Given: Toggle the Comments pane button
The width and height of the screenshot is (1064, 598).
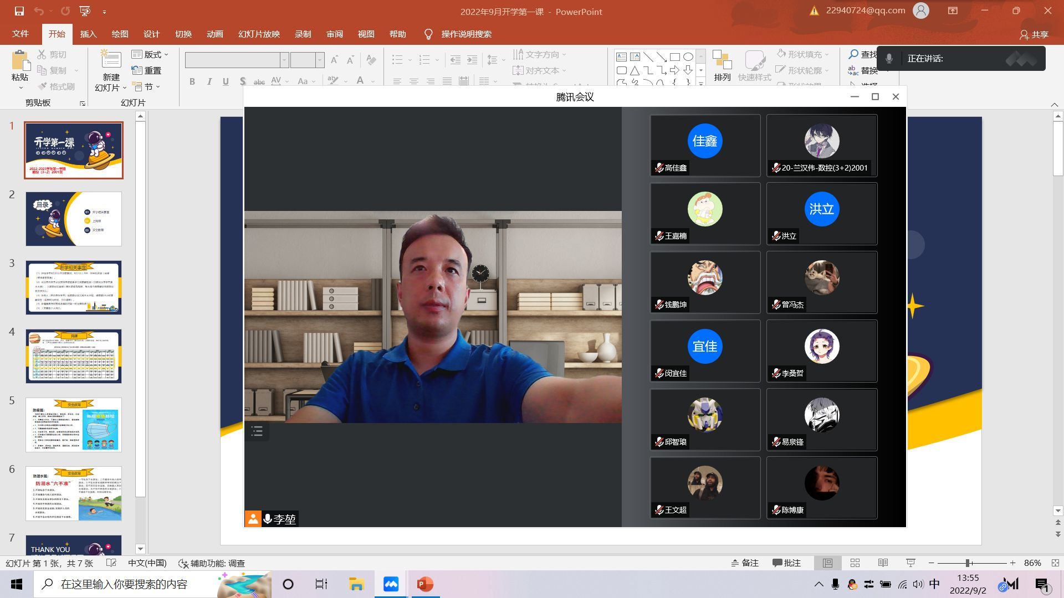Looking at the screenshot, I should coord(786,563).
